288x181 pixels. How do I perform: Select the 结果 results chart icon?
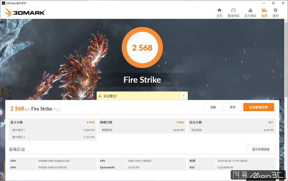[x=264, y=10]
